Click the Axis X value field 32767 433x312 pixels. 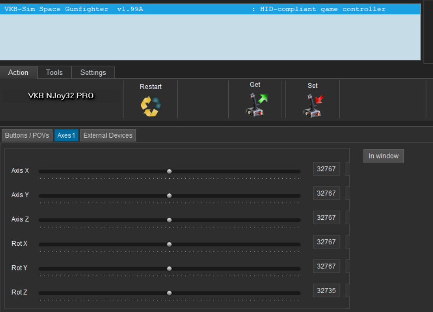click(x=326, y=169)
